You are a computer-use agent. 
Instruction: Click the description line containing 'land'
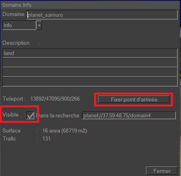point(90,53)
